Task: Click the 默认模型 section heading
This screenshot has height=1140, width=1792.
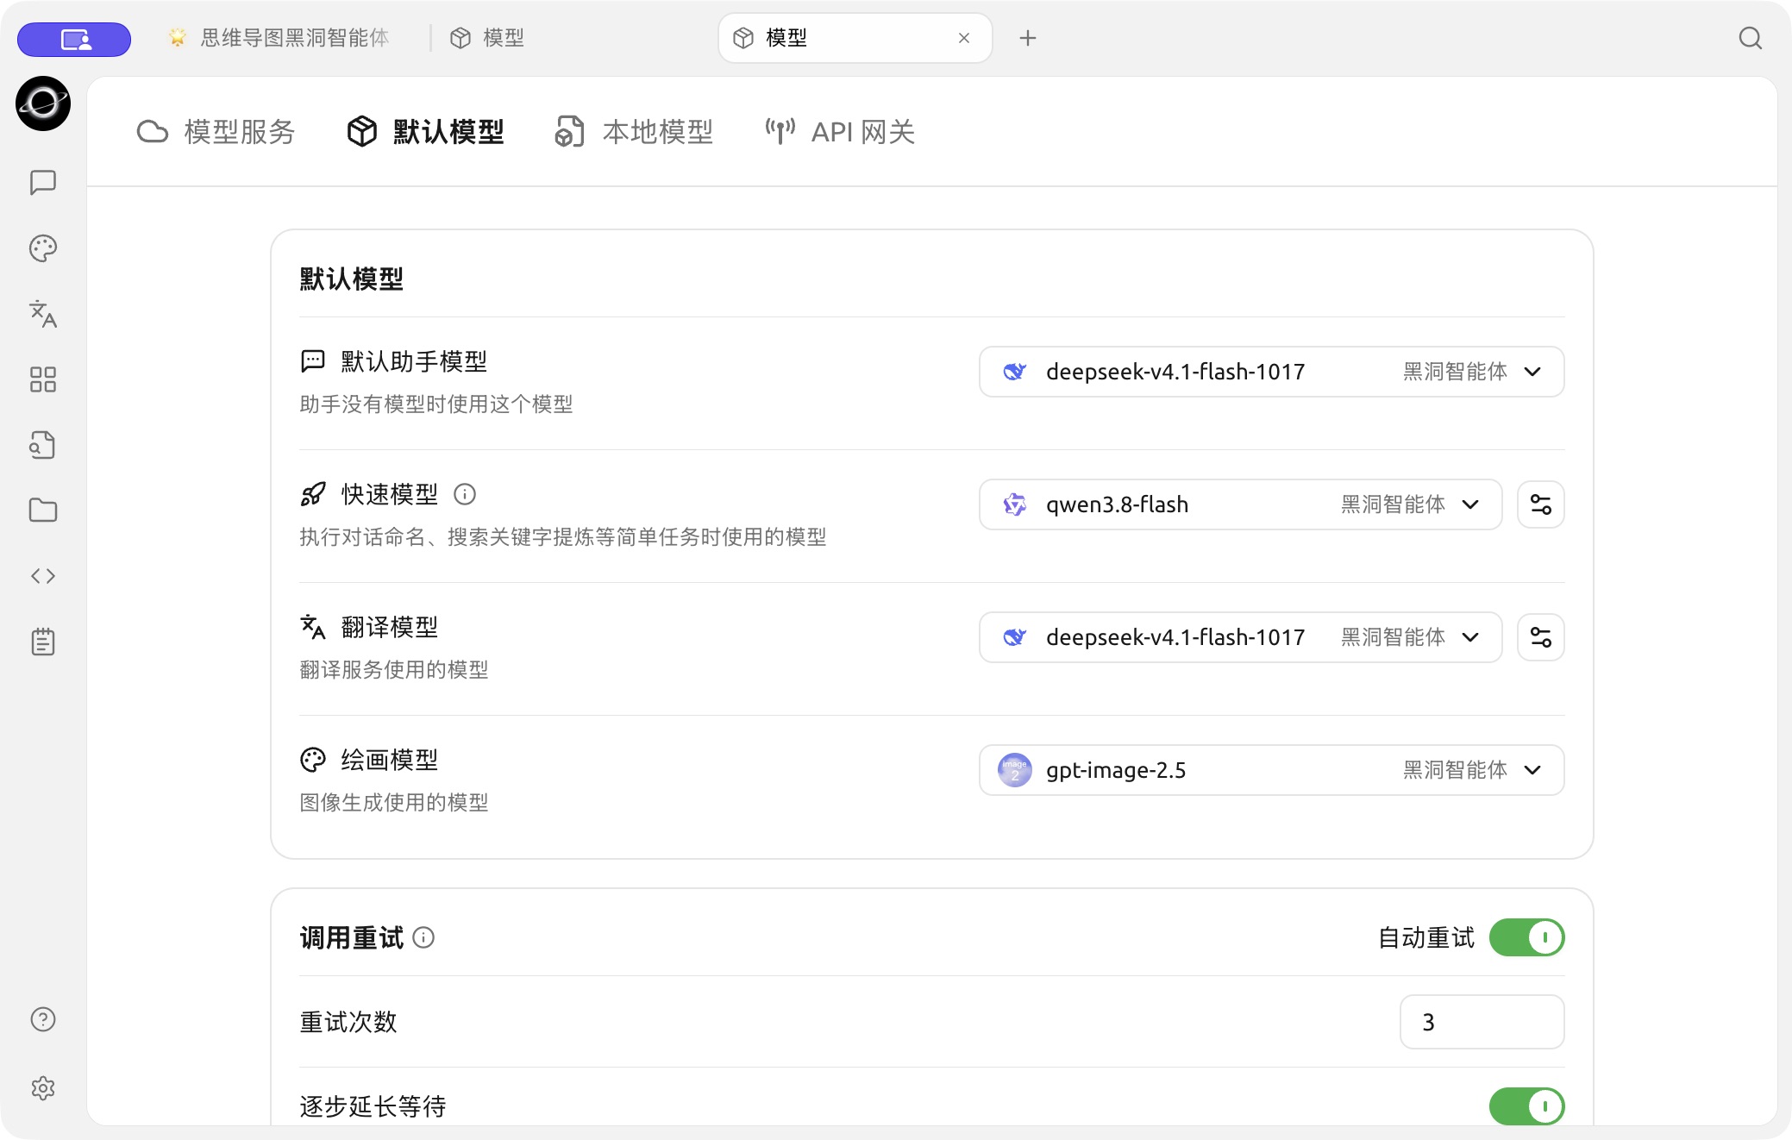Action: pos(352,279)
